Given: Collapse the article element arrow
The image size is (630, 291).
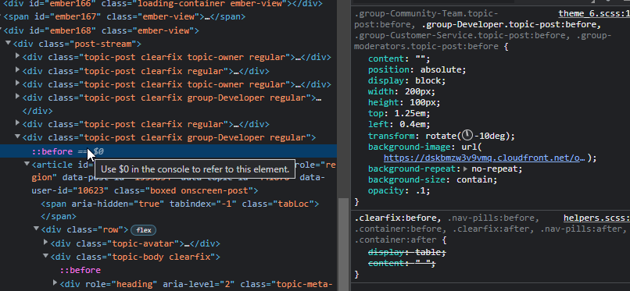Looking at the screenshot, I should [27, 164].
